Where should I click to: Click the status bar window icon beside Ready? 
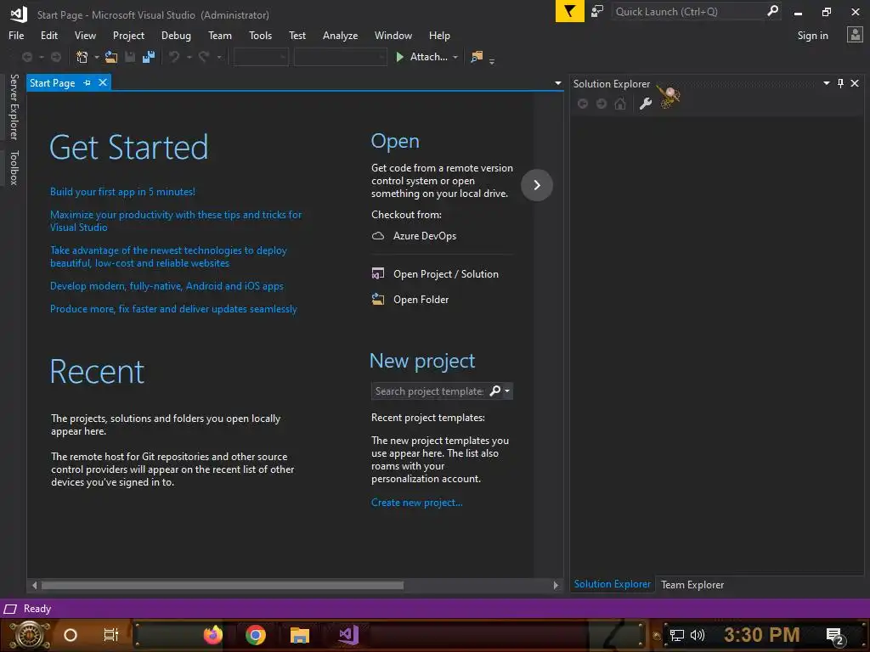click(10, 609)
